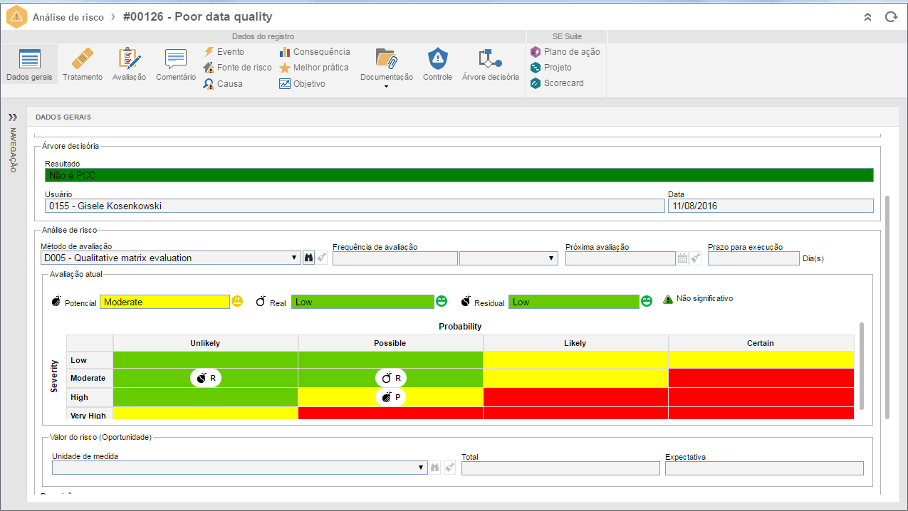
Task: Open the Causa item in ribbon
Action: (x=223, y=83)
